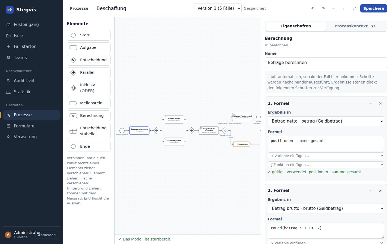Click the Speichern button

(374, 8)
